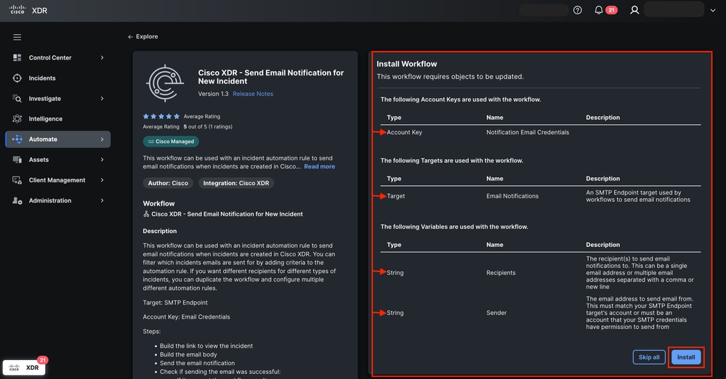This screenshot has width=726, height=379.
Task: Click the workflow logo thumbnail
Action: pyautogui.click(x=165, y=83)
